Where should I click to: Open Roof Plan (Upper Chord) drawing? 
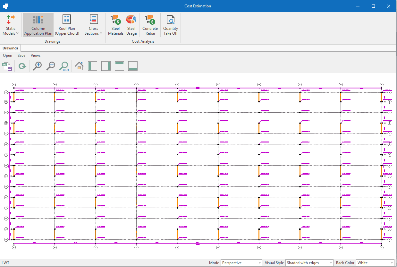click(67, 25)
